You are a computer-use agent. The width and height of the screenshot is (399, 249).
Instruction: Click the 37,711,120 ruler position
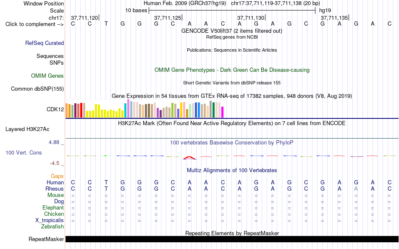[x=84, y=18]
